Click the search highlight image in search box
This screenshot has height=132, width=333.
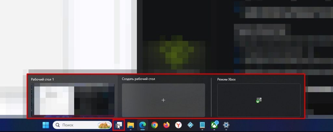point(104,125)
